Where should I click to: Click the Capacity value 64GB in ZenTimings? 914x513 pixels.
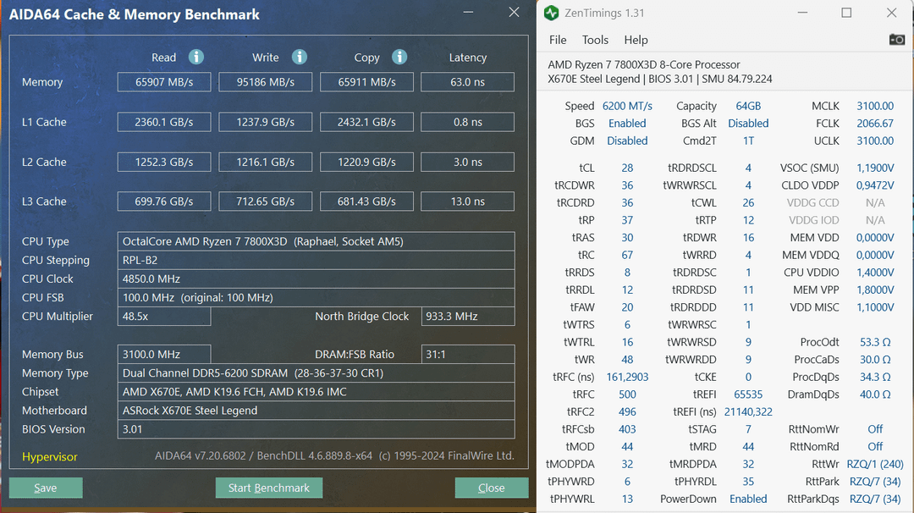748,106
